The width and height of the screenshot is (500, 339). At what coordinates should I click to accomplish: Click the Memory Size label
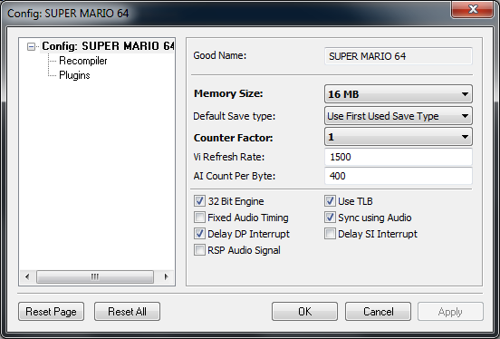[228, 93]
